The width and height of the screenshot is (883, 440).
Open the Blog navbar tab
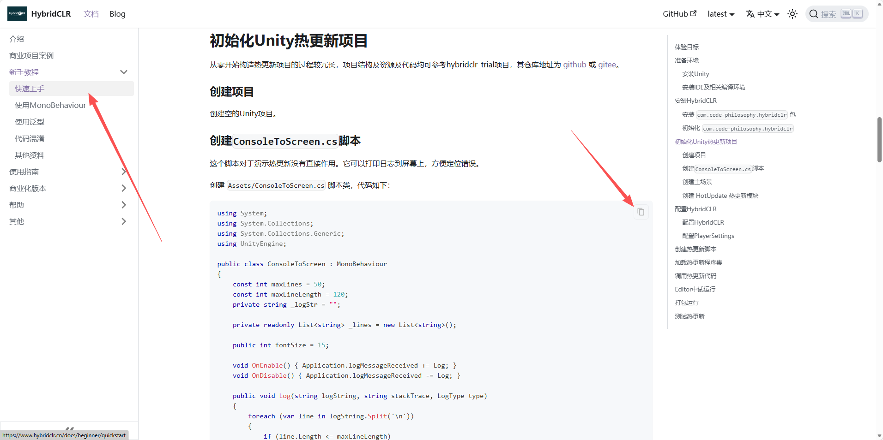pyautogui.click(x=117, y=14)
